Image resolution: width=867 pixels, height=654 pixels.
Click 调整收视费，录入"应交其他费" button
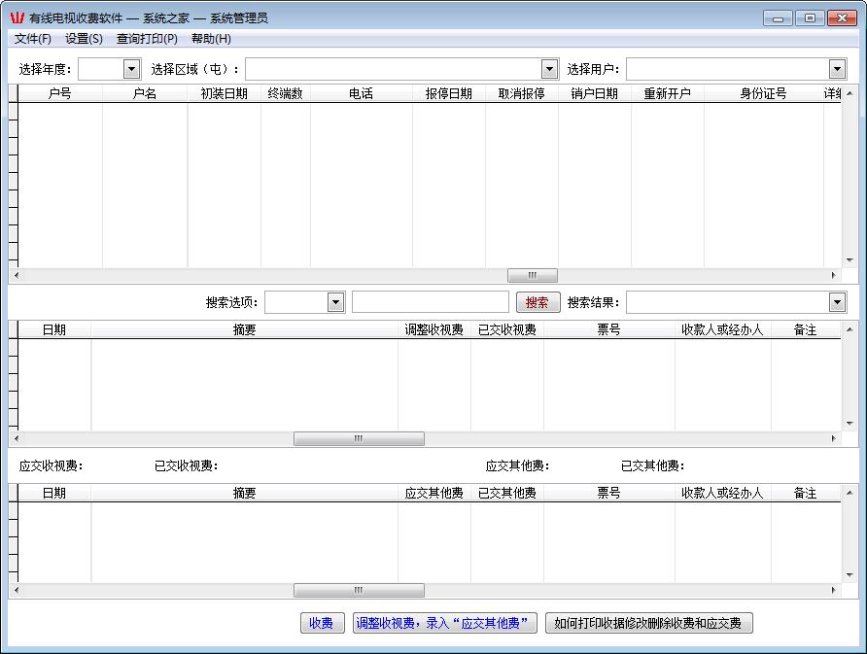(x=445, y=623)
